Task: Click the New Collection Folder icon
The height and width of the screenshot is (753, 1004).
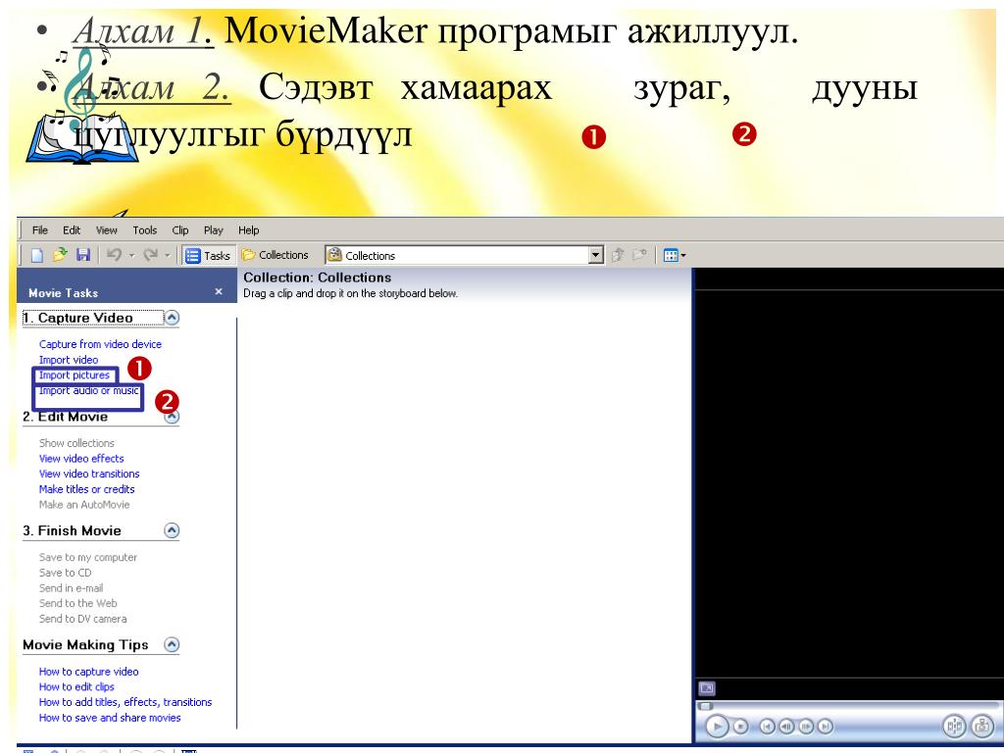Action: 639,255
